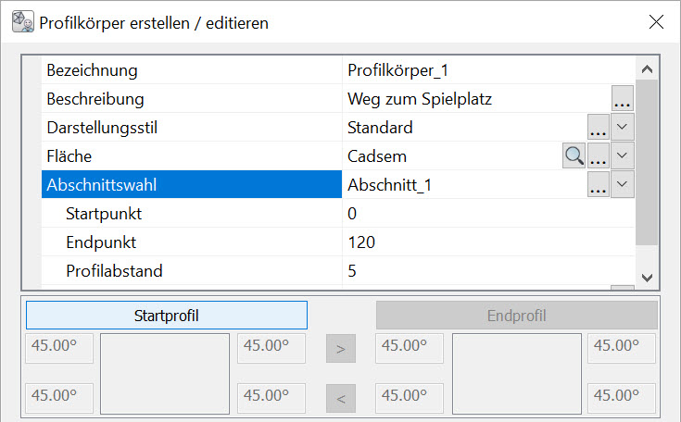Click ellipsis button in Fläche row
This screenshot has width=681, height=422.
[599, 156]
